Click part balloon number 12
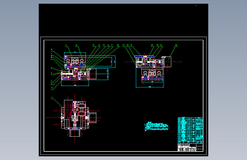The width and height of the screenshot is (247, 160). [x=76, y=45]
